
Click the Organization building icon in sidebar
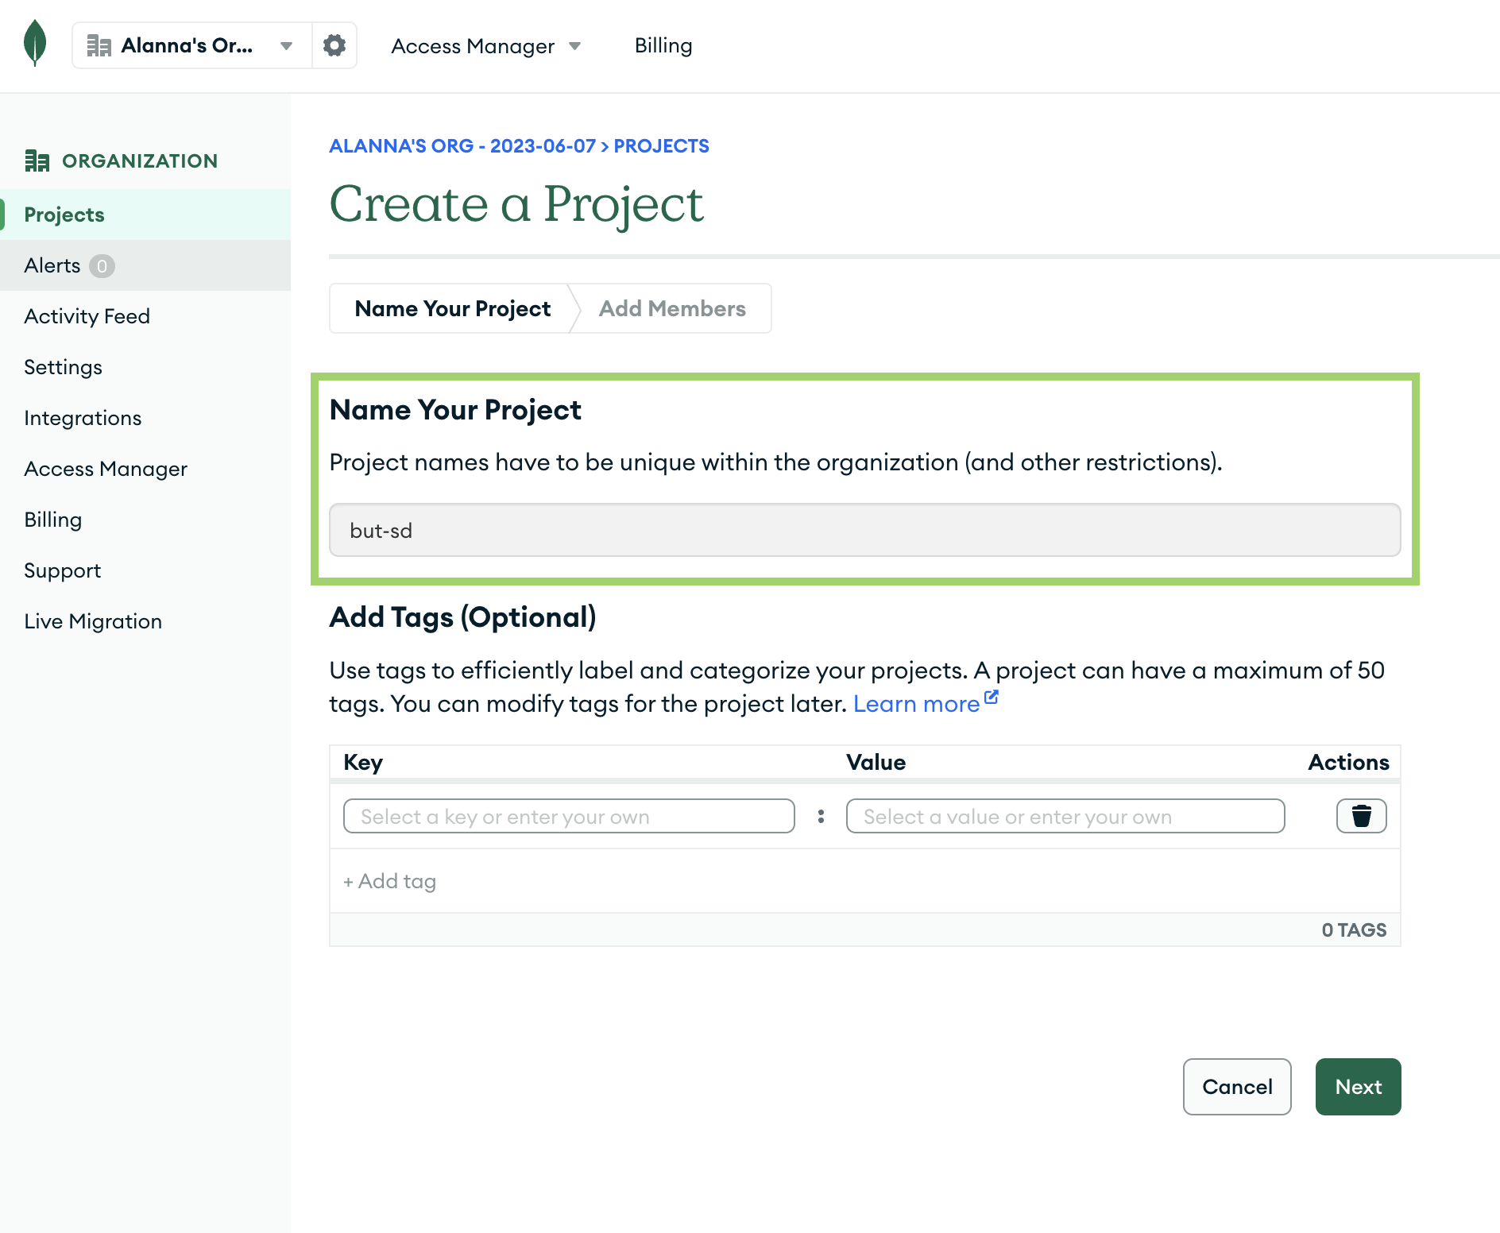point(37,160)
